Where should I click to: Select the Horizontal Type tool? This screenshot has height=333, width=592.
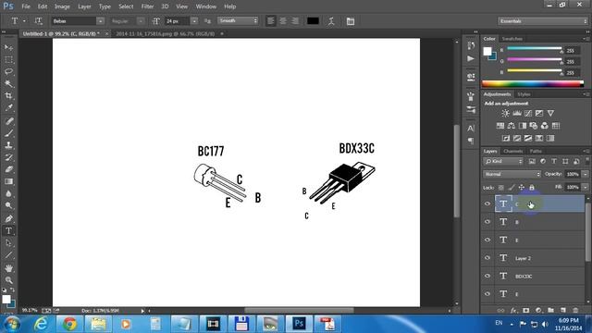(x=8, y=230)
